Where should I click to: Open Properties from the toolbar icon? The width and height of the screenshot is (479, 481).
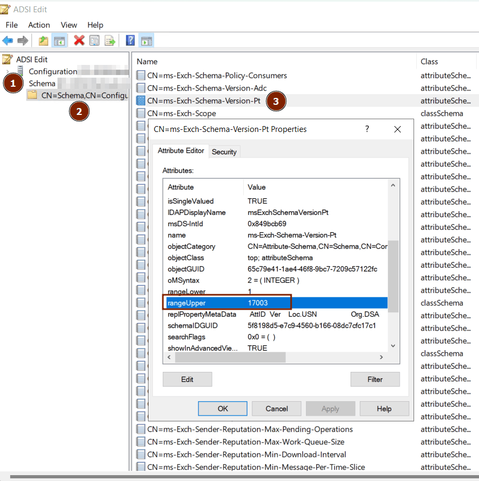(95, 40)
